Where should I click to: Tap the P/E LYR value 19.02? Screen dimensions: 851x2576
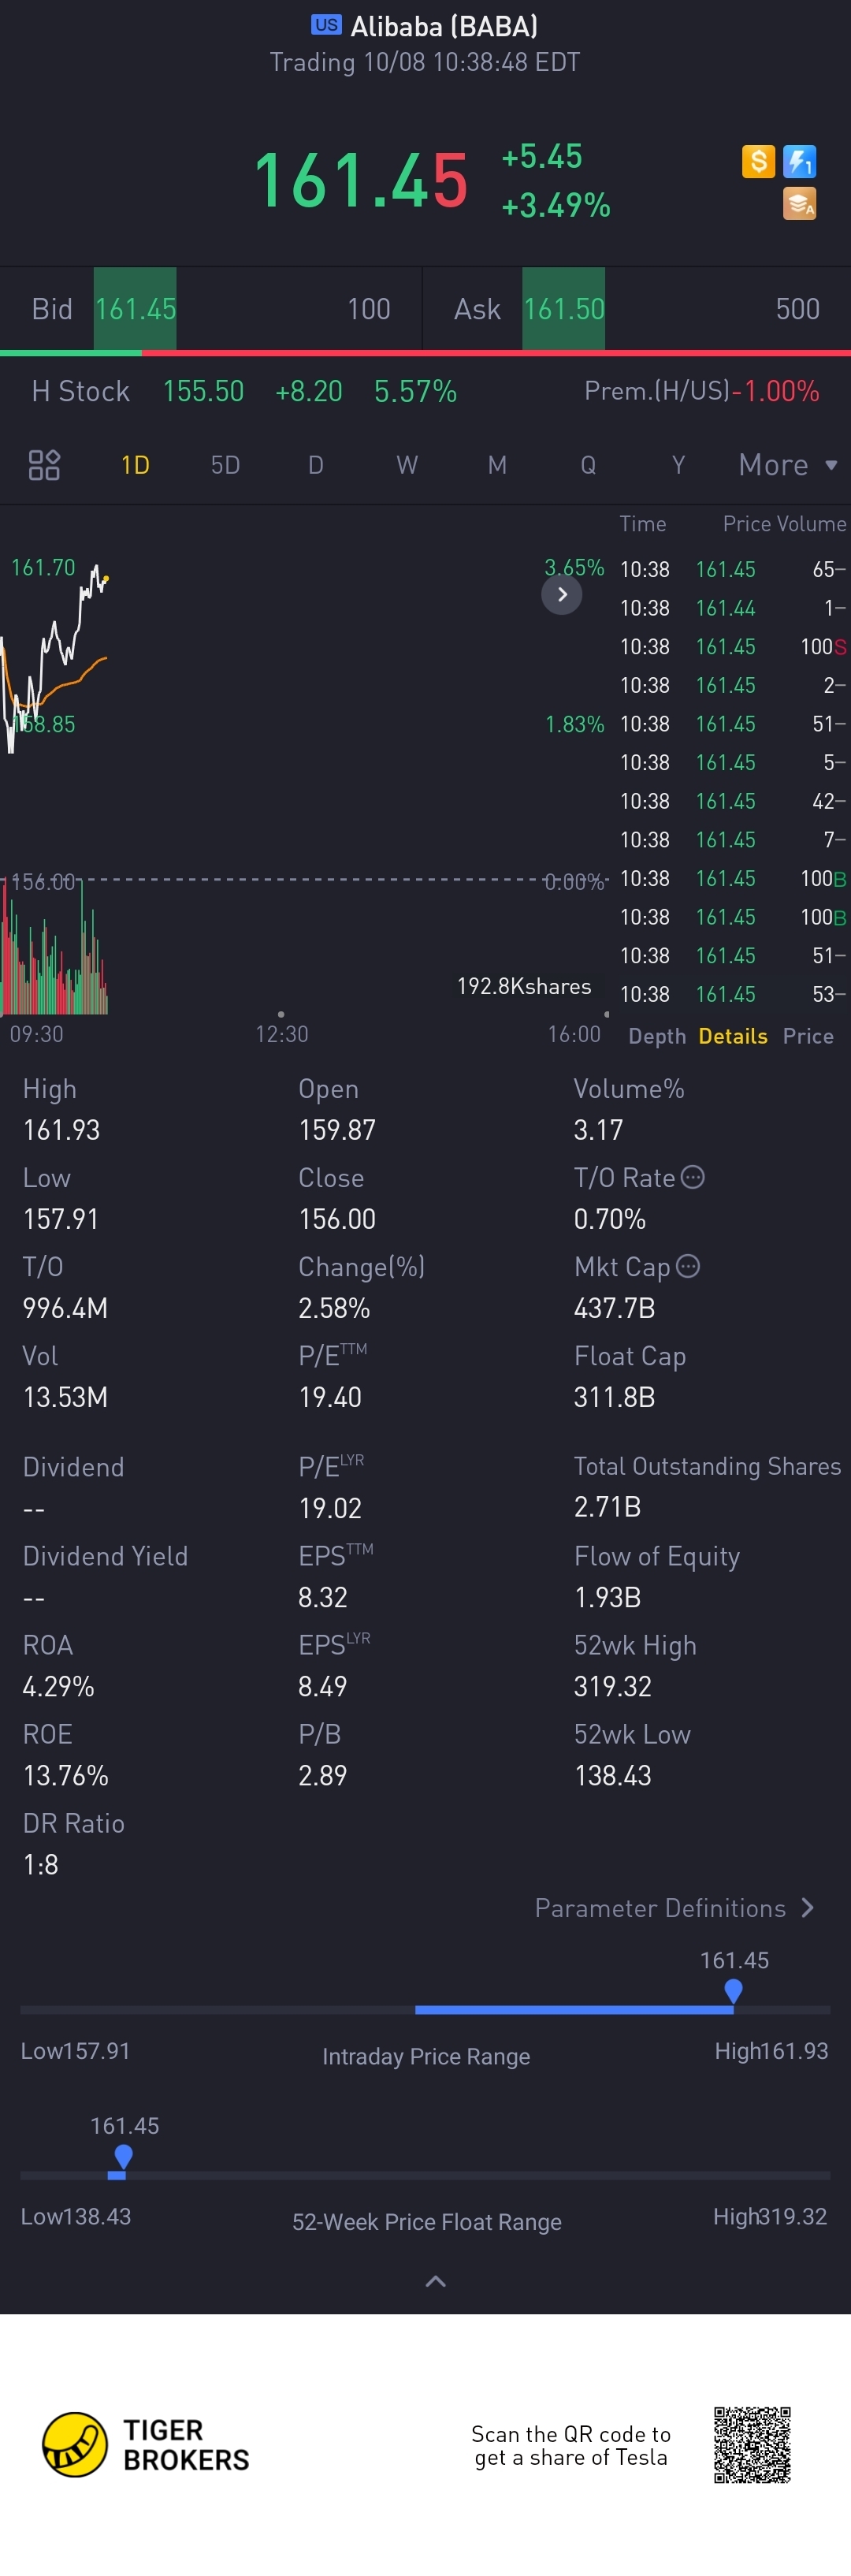[x=330, y=1508]
